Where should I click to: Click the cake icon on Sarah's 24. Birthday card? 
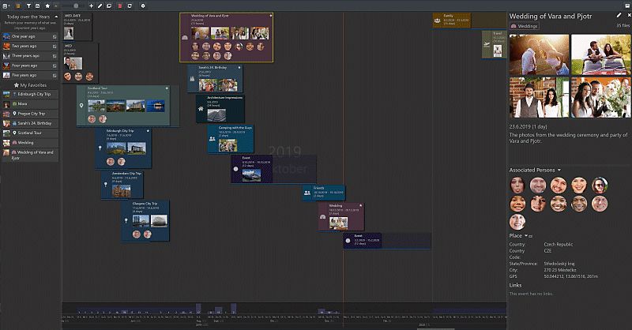192,79
